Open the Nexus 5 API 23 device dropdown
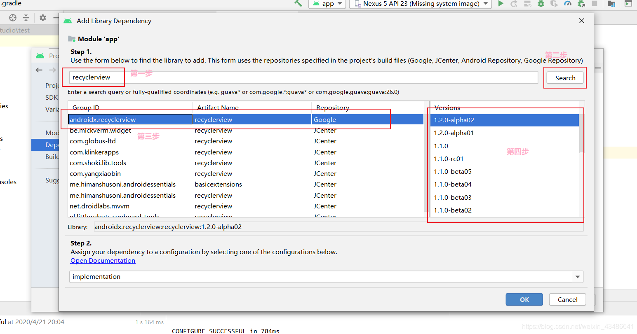The image size is (637, 334). 420,4
